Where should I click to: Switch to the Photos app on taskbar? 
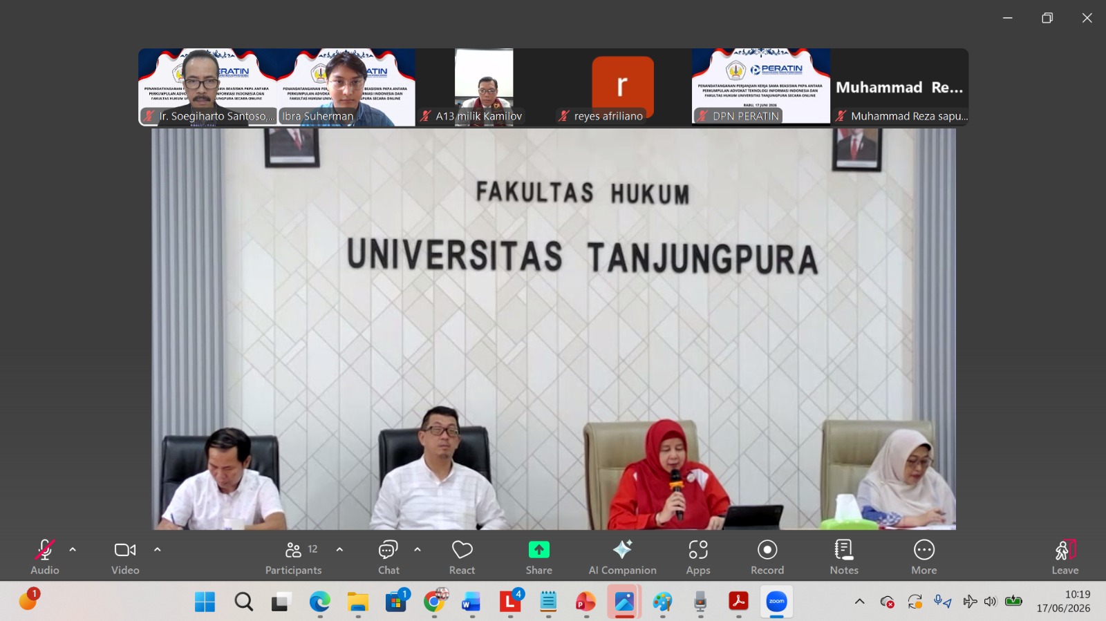pyautogui.click(x=624, y=602)
